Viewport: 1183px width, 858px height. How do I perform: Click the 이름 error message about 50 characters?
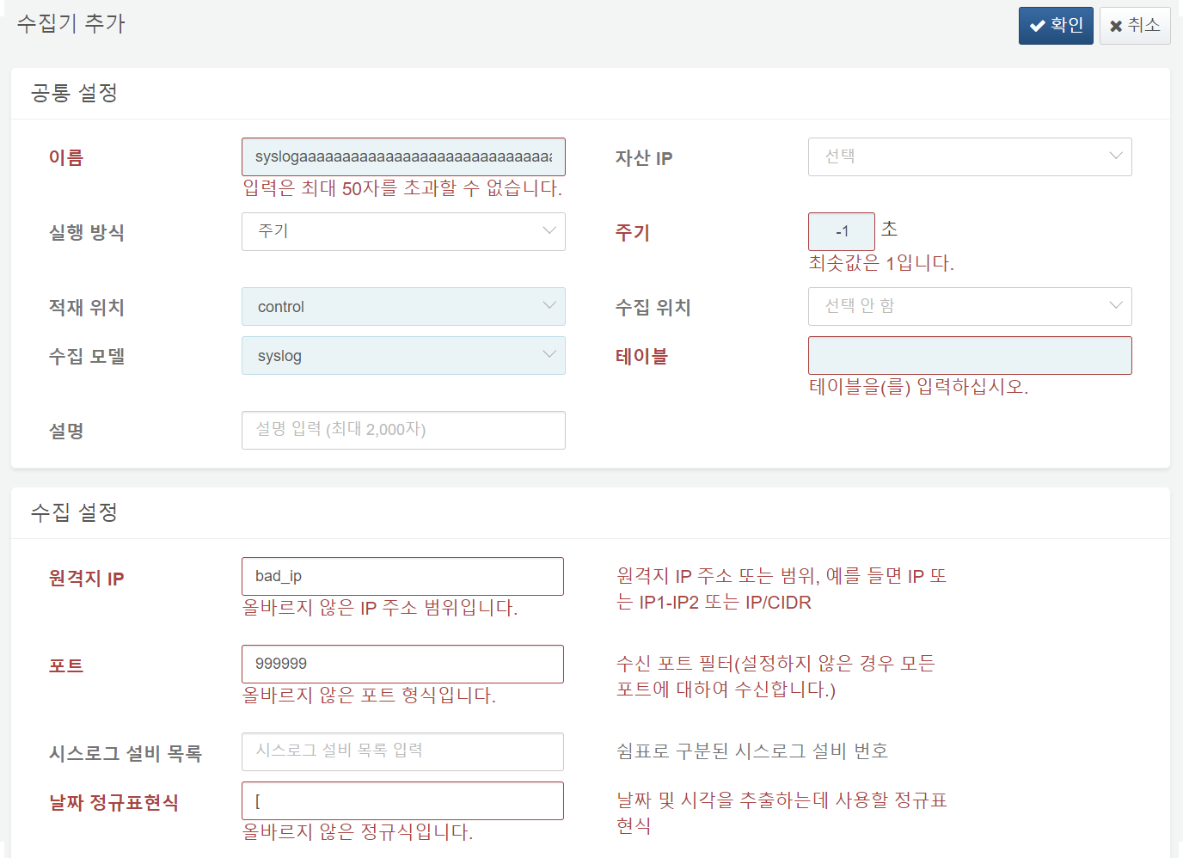(x=402, y=188)
